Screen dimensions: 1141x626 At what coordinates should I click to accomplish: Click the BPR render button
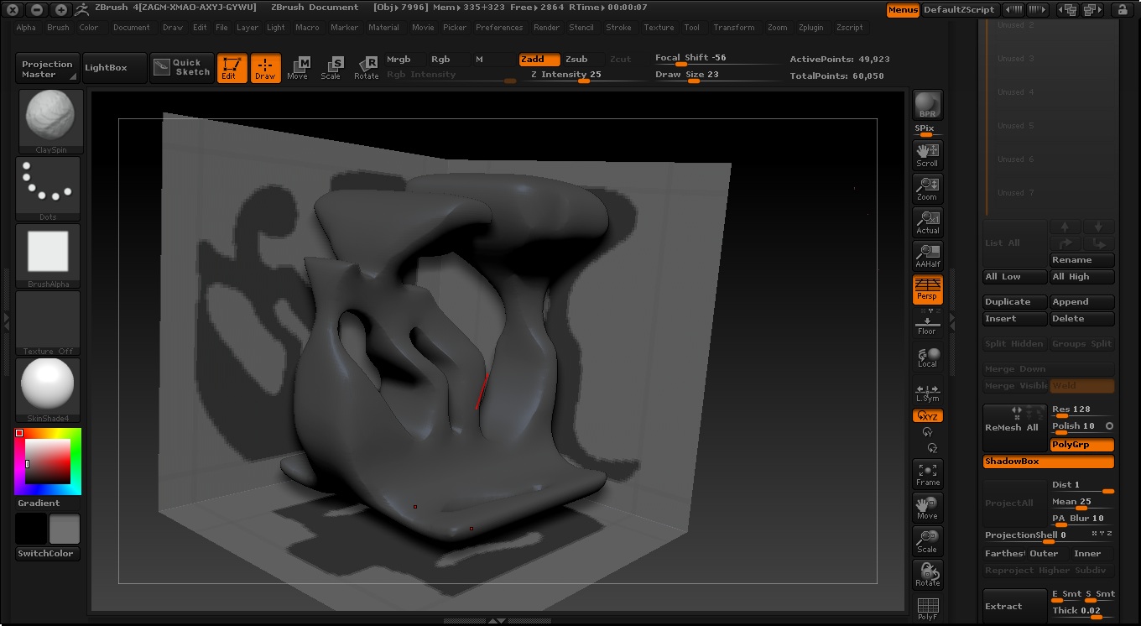tap(927, 106)
